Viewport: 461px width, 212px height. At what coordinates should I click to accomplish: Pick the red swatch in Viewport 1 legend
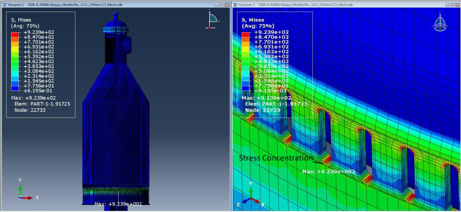click(x=15, y=35)
